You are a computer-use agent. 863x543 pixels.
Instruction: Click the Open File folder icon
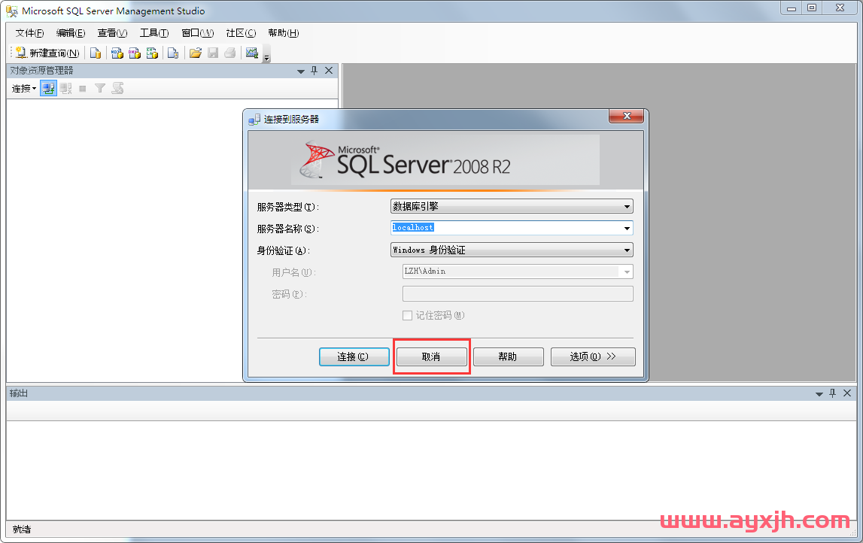(196, 53)
